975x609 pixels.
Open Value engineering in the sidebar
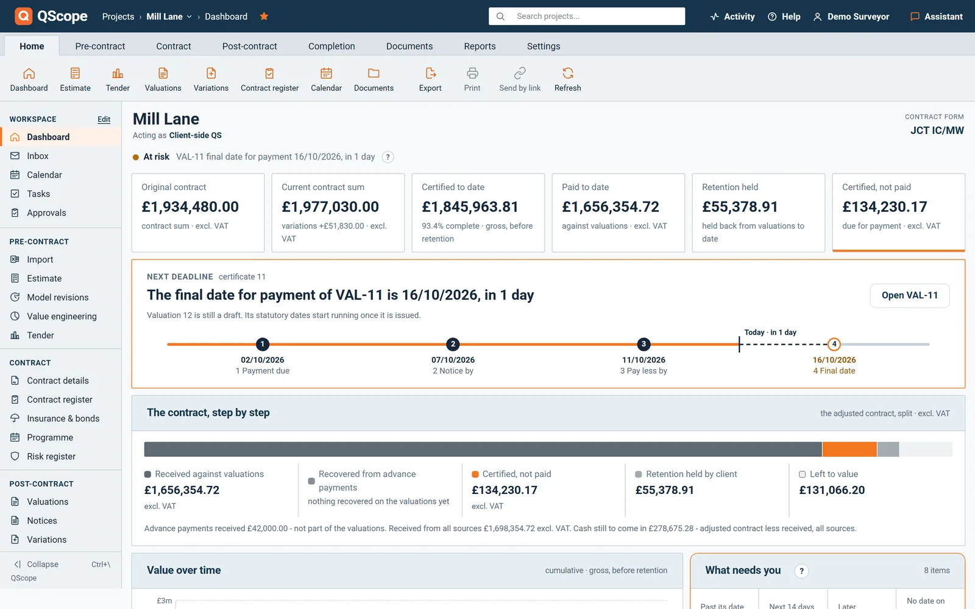(61, 316)
